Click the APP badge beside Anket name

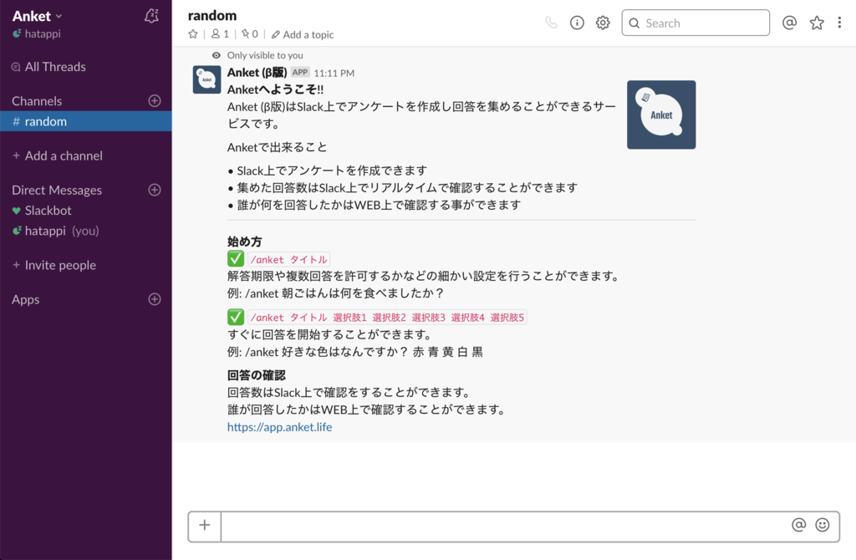tap(300, 72)
